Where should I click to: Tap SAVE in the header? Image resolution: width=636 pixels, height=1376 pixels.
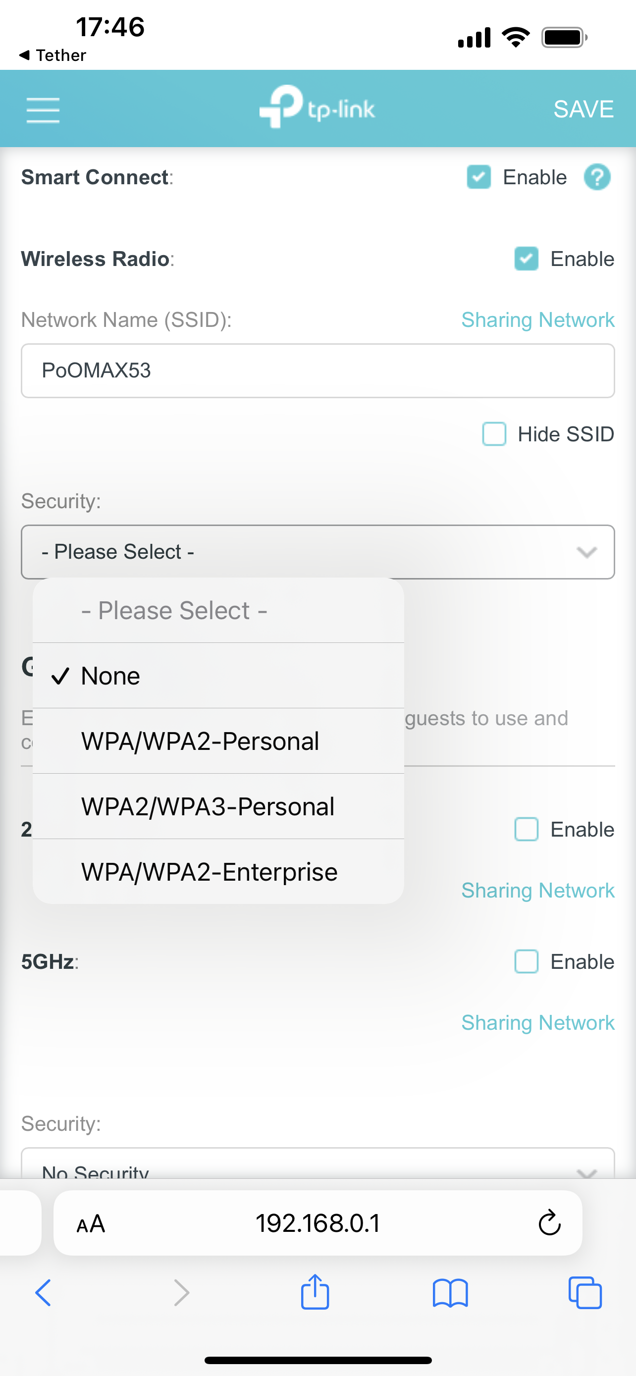[583, 109]
